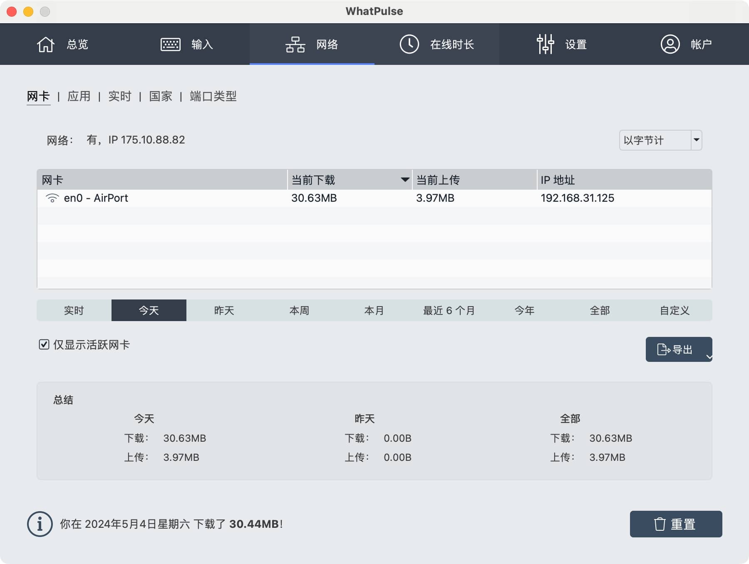Select the 本周 time range
This screenshot has height=564, width=749.
click(299, 310)
